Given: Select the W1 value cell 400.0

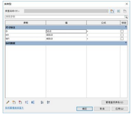Looking at the screenshot, I should [x=66, y=39].
